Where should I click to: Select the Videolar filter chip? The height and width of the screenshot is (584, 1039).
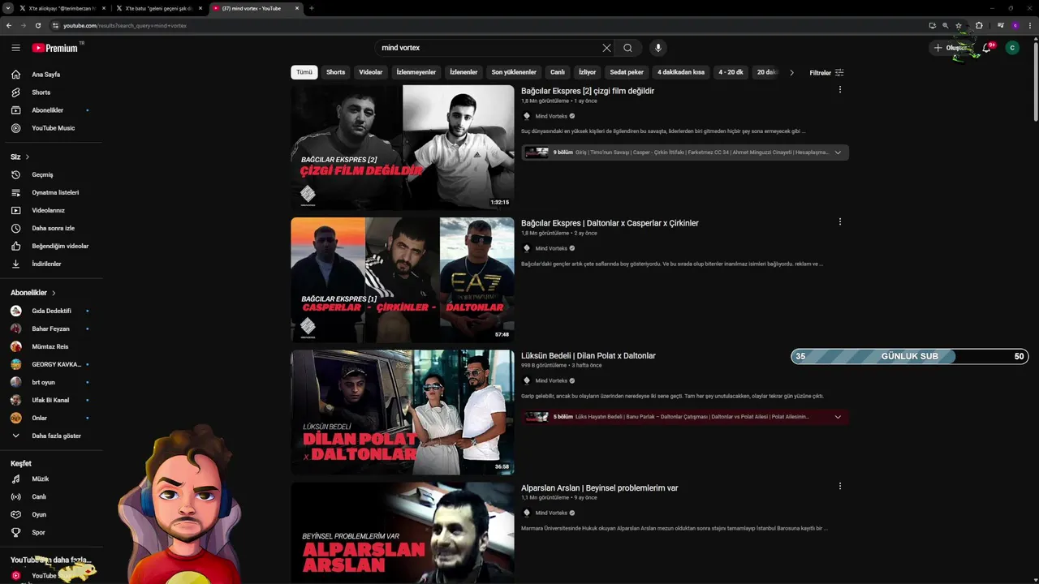click(x=371, y=72)
